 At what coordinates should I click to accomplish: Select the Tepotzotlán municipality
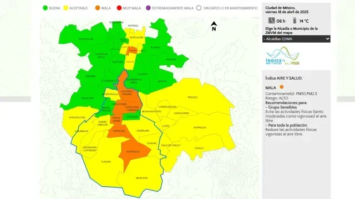(86, 39)
